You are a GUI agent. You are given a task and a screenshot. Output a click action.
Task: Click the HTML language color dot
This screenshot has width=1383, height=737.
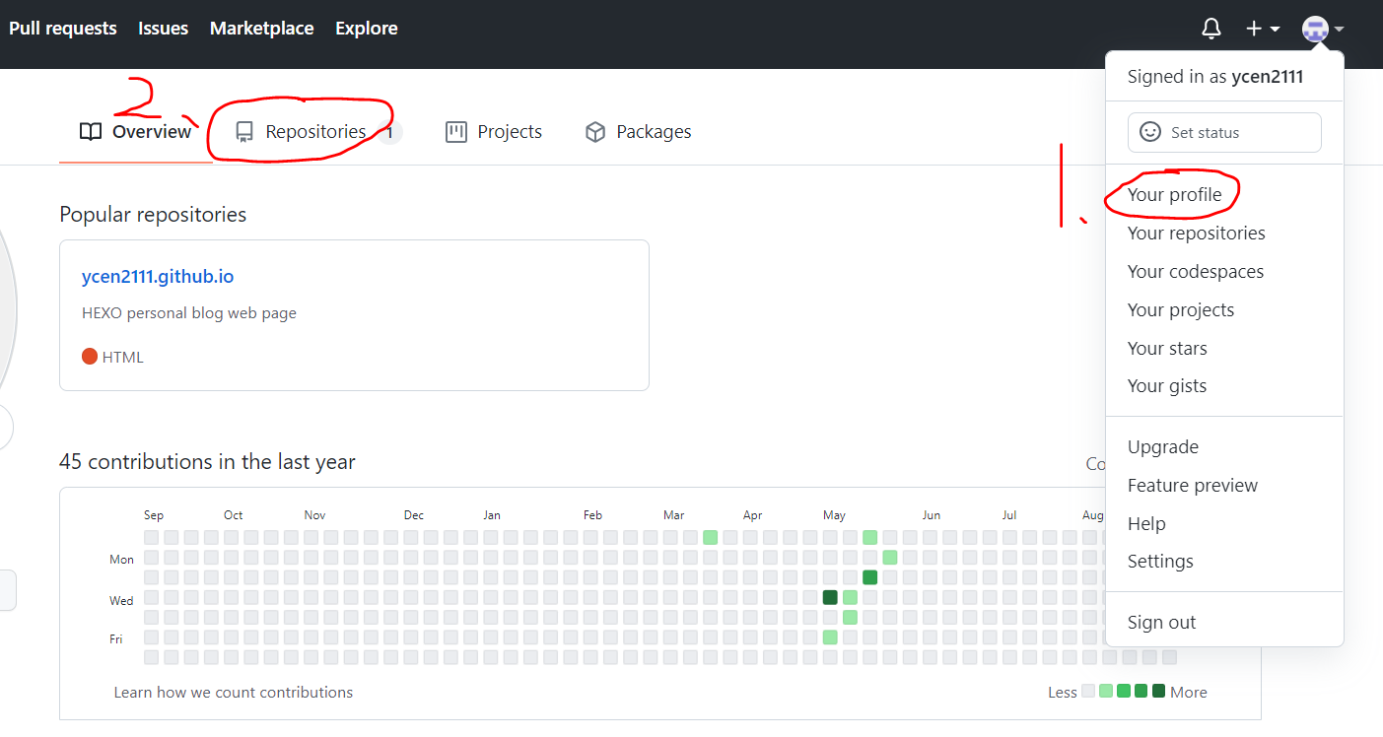click(90, 357)
